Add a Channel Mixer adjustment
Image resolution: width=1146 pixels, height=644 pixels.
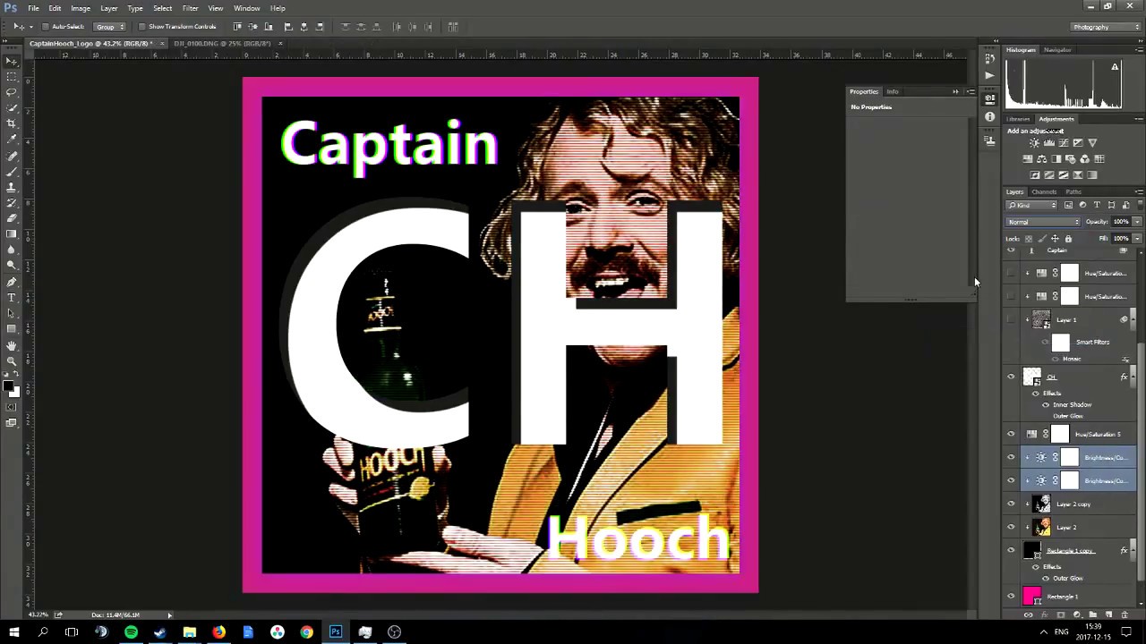click(x=1084, y=159)
